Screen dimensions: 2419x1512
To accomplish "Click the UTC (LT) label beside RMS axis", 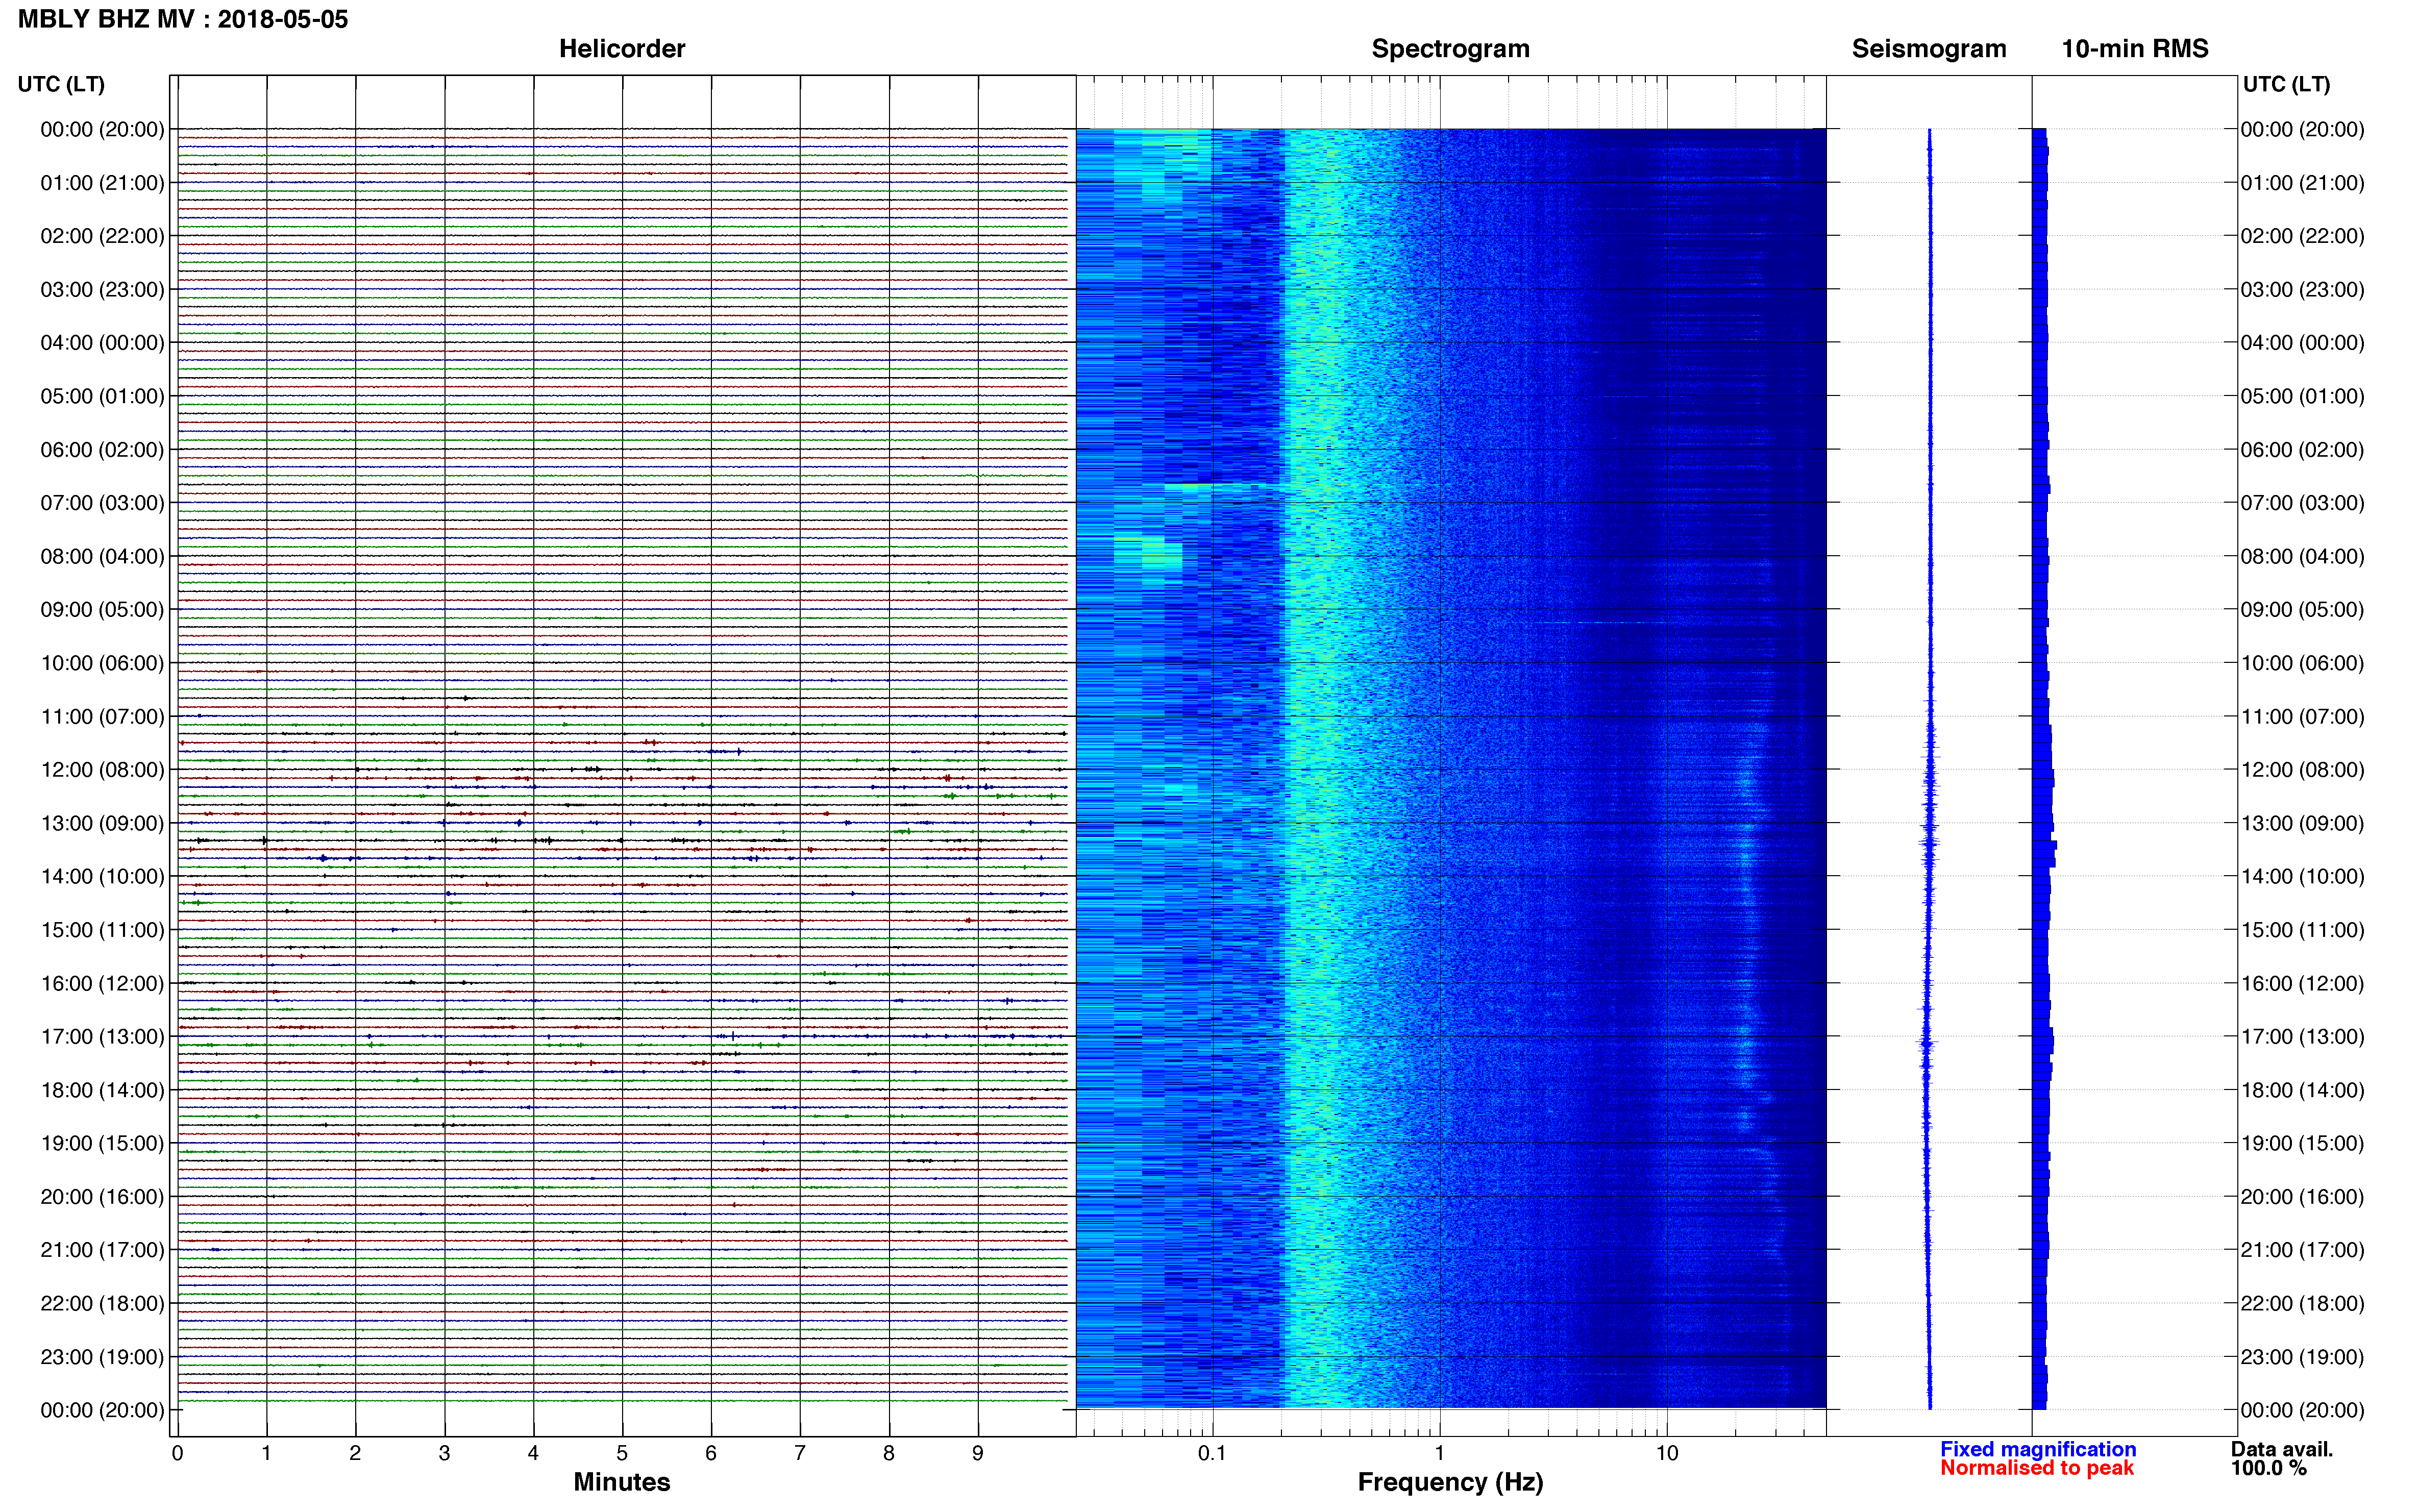I will pyautogui.click(x=2286, y=85).
